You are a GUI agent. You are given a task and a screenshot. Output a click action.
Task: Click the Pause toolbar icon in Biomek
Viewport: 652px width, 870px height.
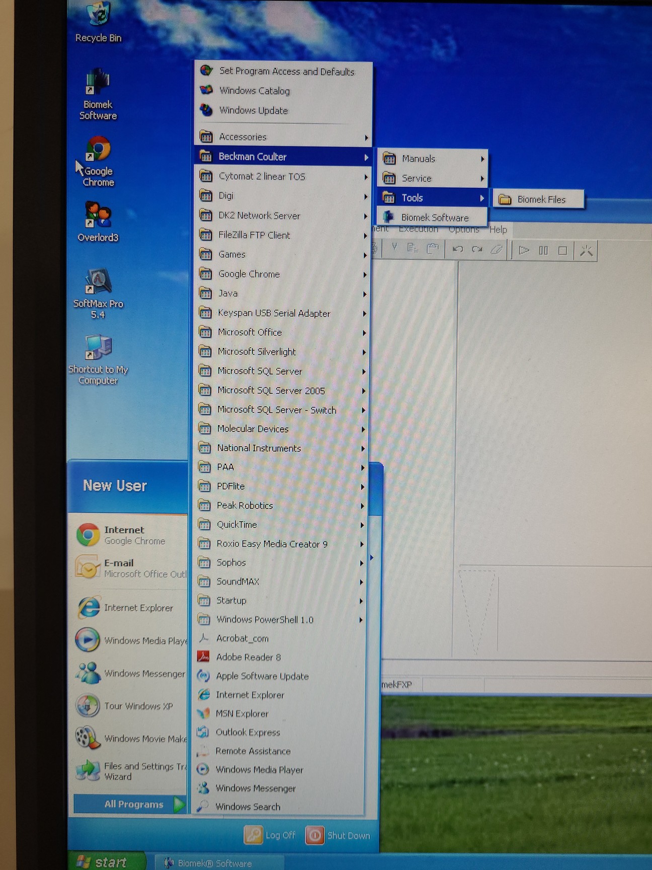click(x=543, y=250)
